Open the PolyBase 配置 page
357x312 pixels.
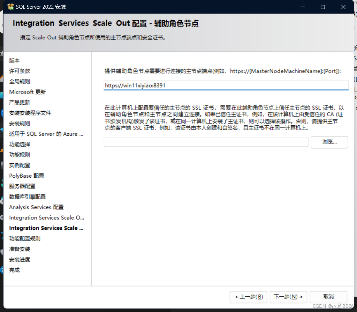pyautogui.click(x=26, y=176)
